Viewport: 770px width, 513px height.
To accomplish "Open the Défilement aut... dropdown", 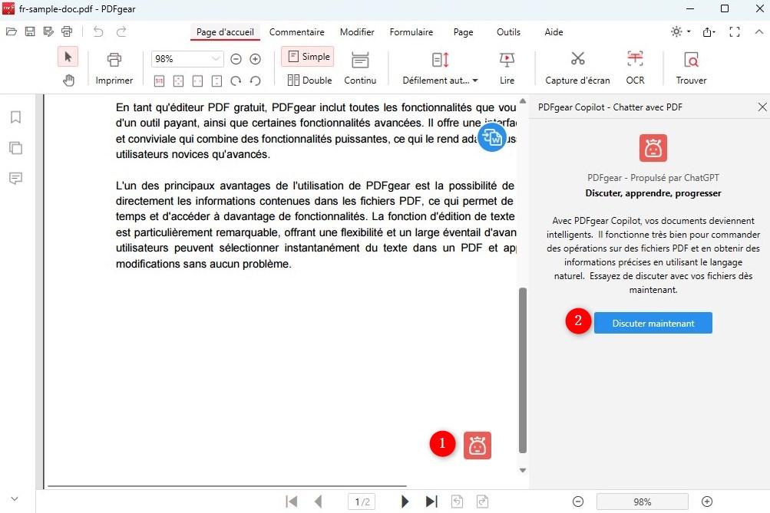I will (441, 69).
